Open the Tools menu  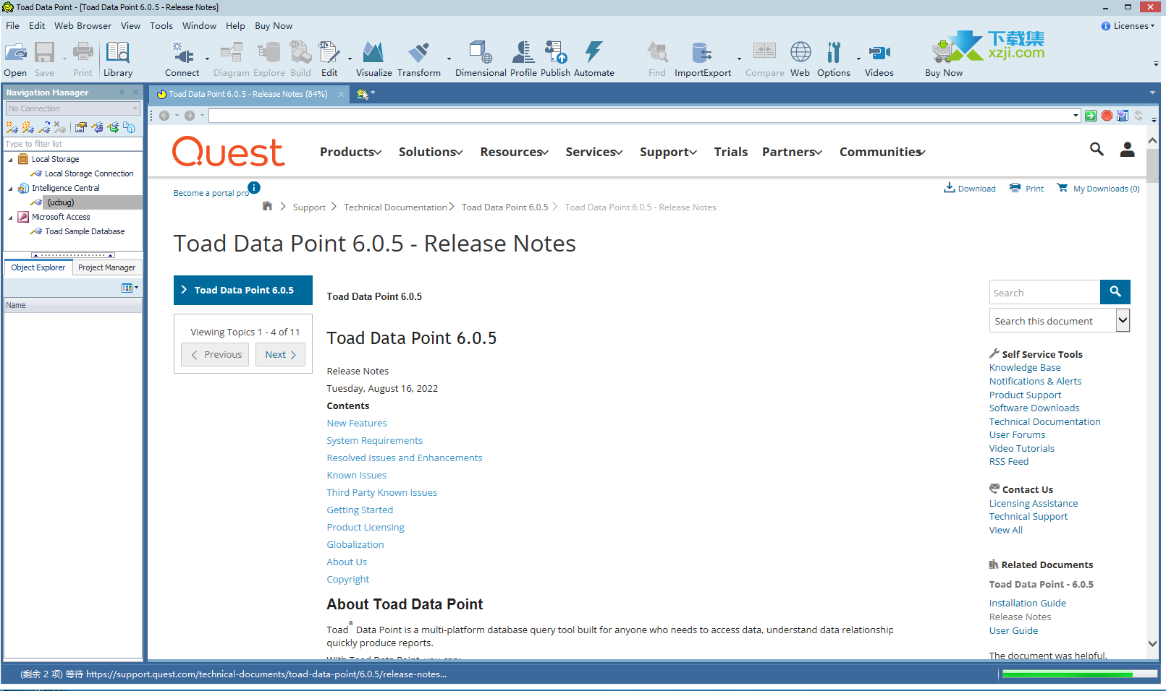coord(161,26)
